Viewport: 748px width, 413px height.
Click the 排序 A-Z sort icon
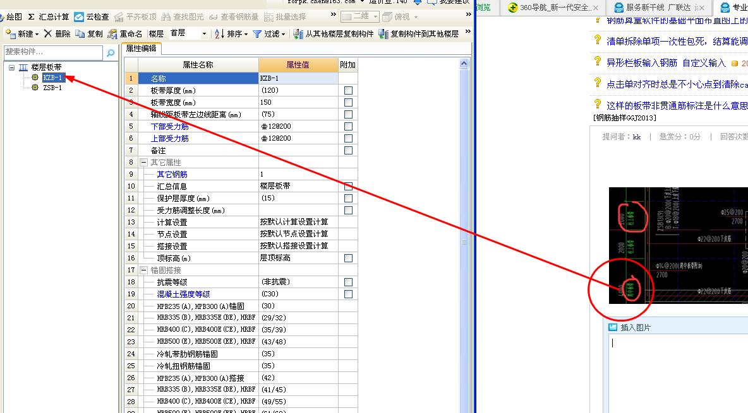[x=219, y=34]
